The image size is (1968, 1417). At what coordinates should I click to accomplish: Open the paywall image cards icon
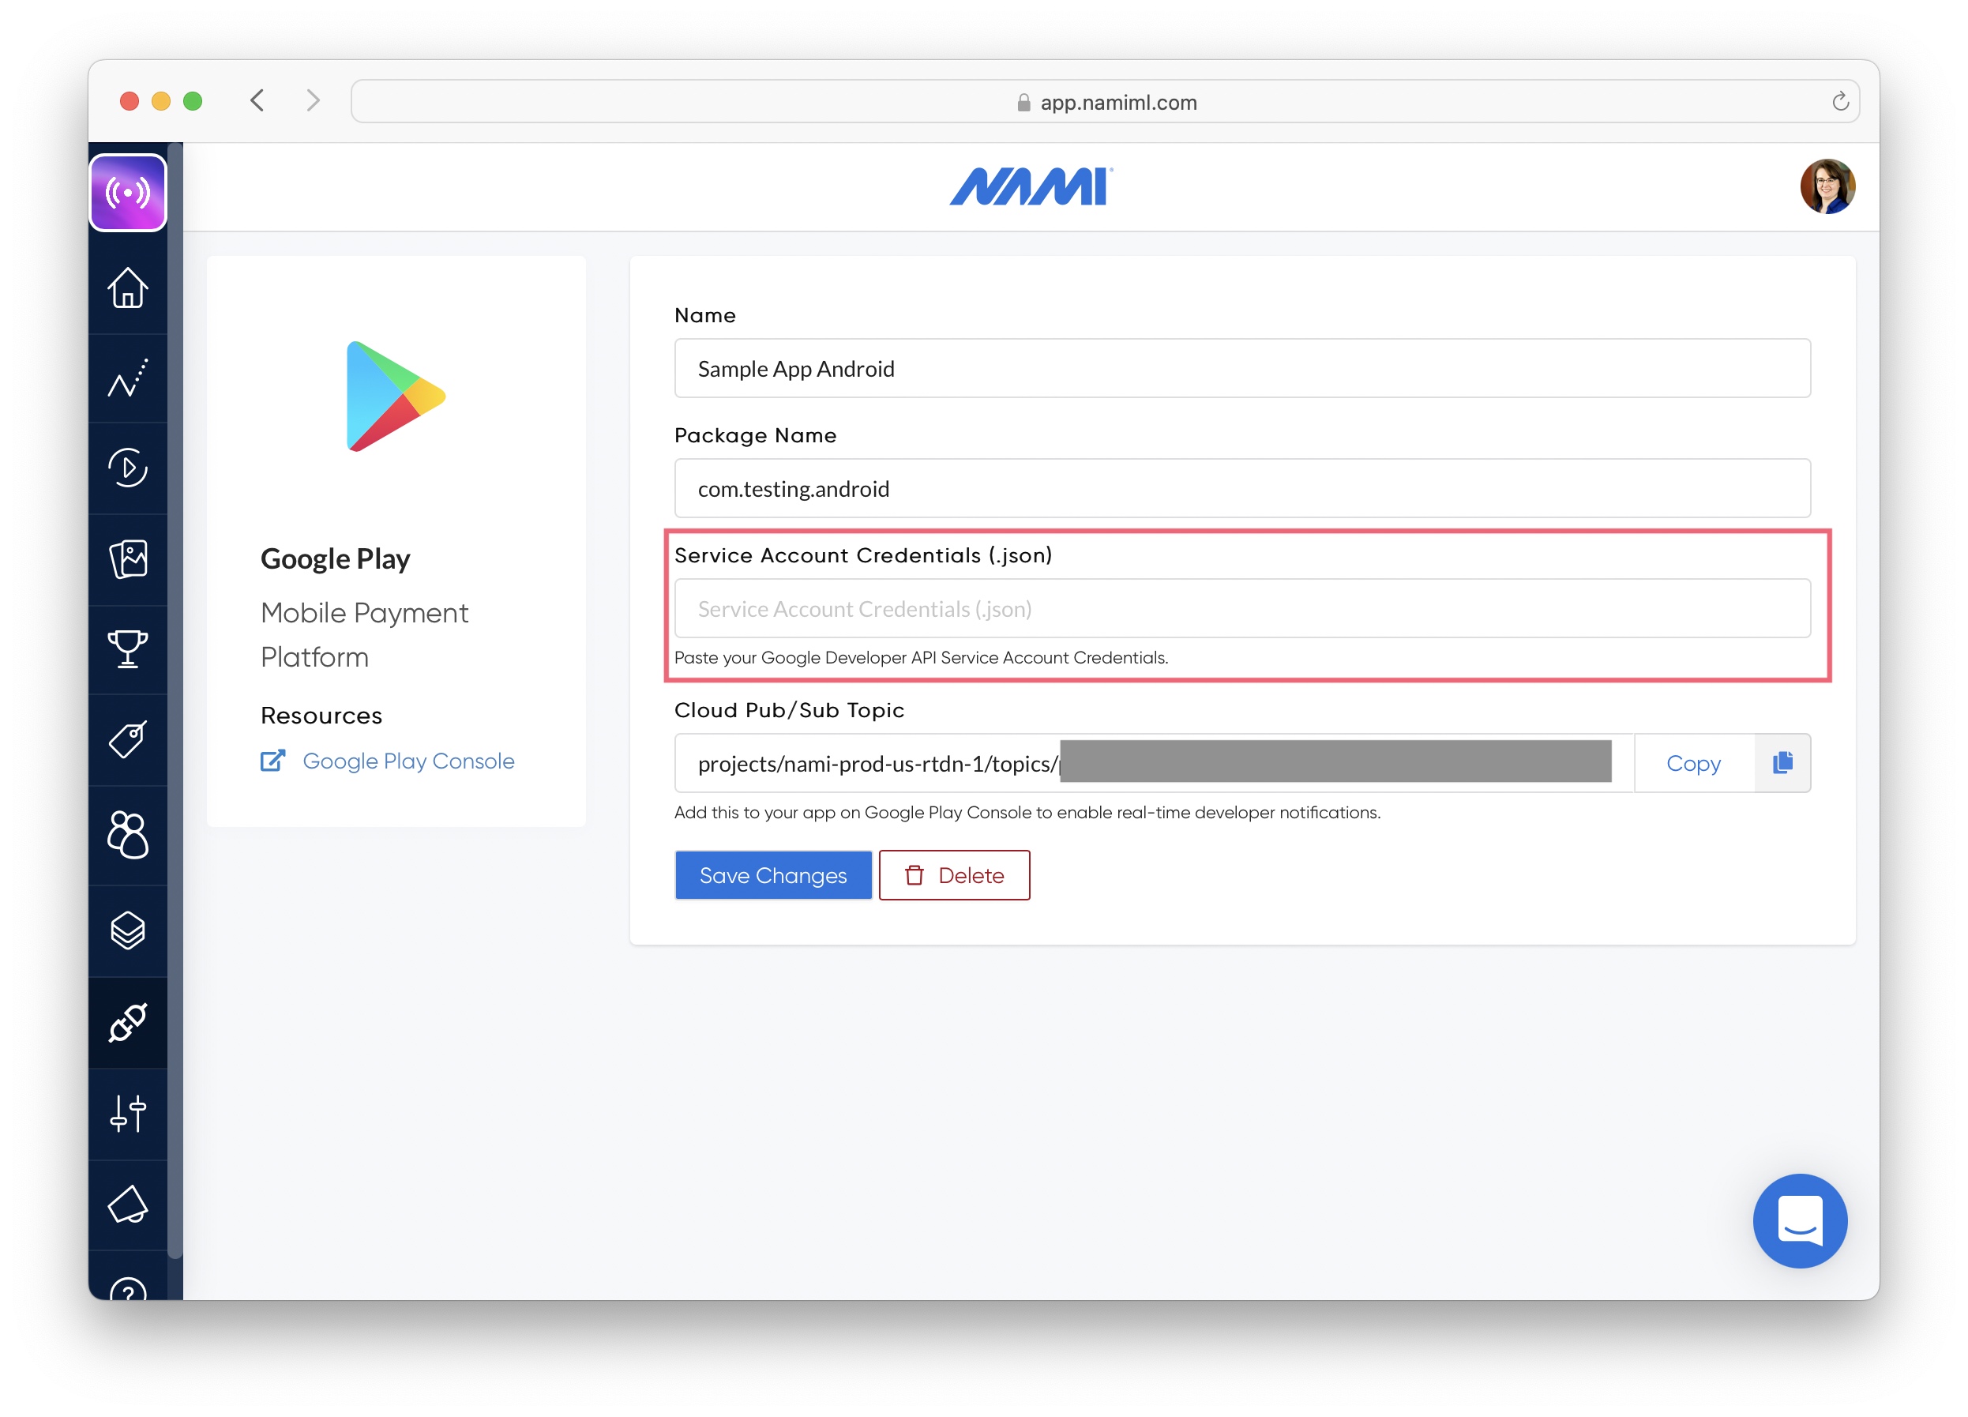(x=128, y=560)
